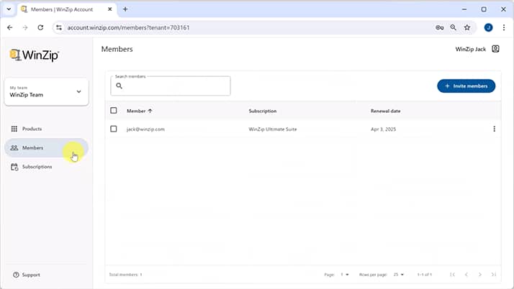Screen dimensions: 514x289
Task: Open Products in the sidebar
Action: [32, 129]
